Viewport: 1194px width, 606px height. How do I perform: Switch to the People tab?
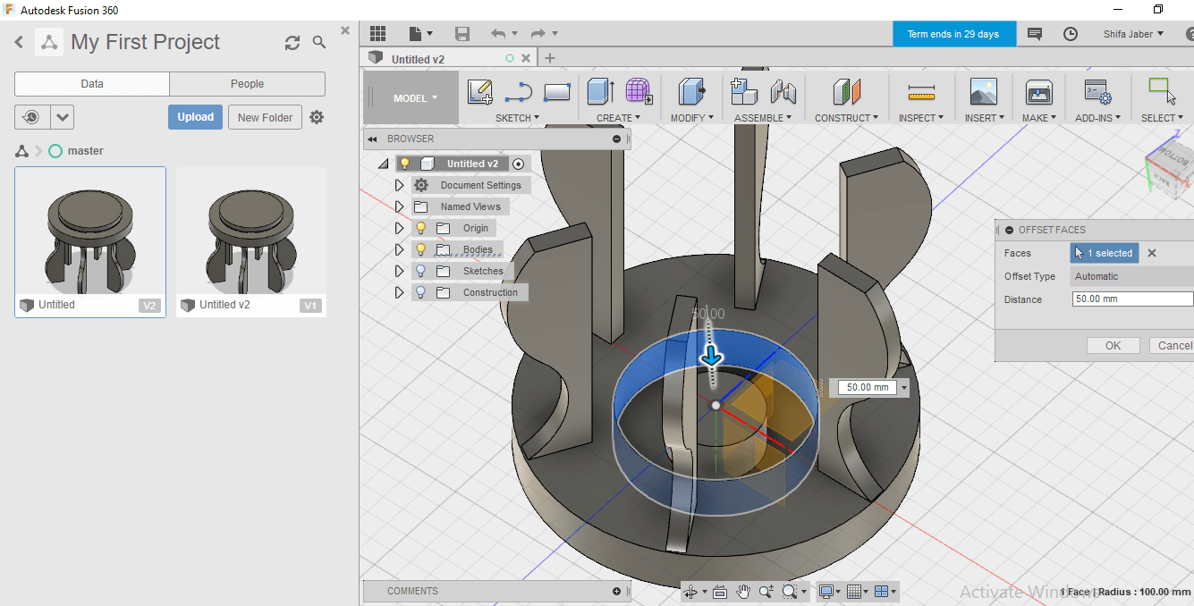[247, 84]
